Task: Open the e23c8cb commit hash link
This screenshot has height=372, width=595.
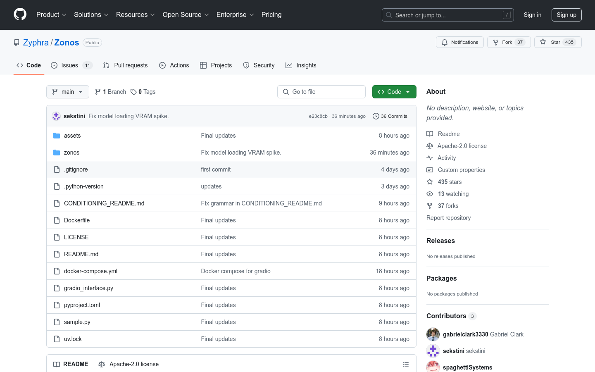Action: click(318, 116)
